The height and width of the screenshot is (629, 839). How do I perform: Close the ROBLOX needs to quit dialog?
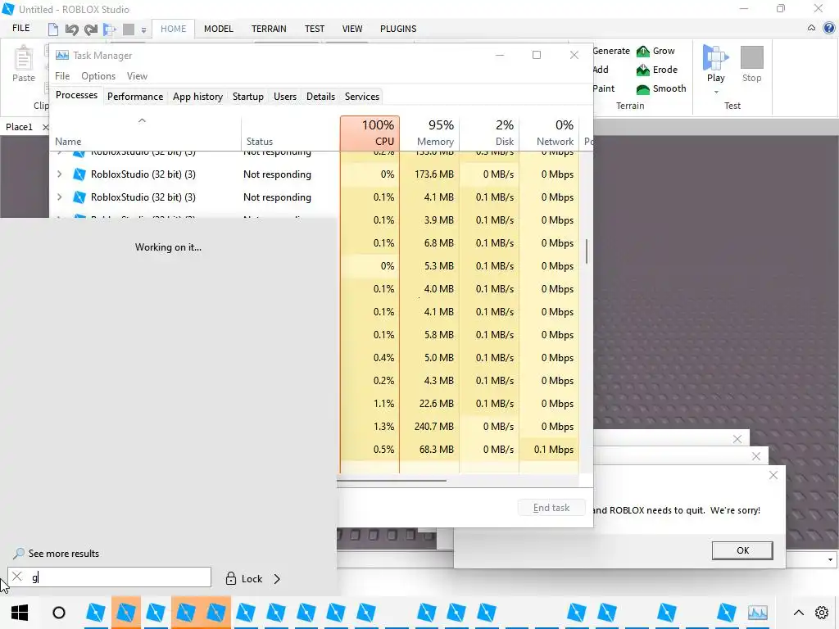(x=773, y=475)
